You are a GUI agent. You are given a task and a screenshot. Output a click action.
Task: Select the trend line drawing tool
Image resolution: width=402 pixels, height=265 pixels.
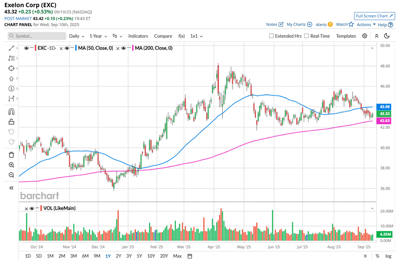point(11,48)
